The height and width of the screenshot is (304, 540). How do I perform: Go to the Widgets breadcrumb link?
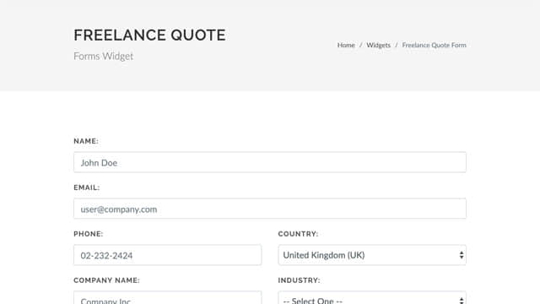pos(378,45)
